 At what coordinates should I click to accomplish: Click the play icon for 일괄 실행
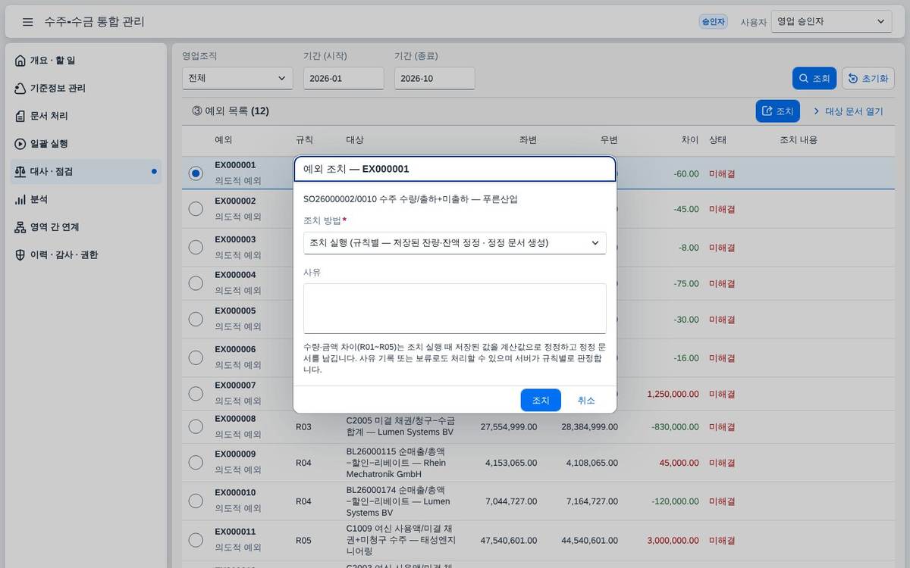(20, 144)
